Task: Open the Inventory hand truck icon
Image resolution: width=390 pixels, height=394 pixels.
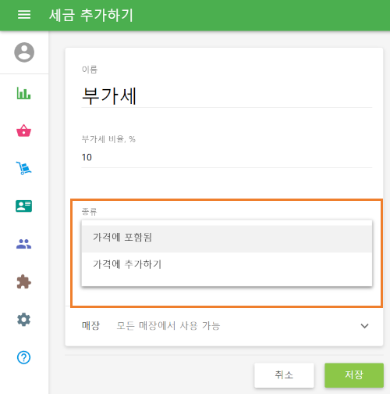Action: tap(23, 168)
